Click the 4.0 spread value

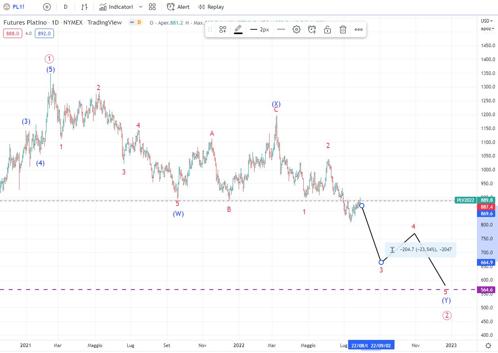tap(29, 34)
